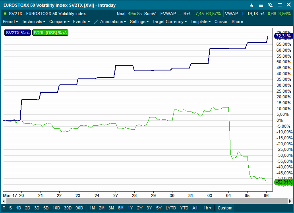Click the 72,31% blue price marker
The height and width of the screenshot is (213, 294).
283,36
